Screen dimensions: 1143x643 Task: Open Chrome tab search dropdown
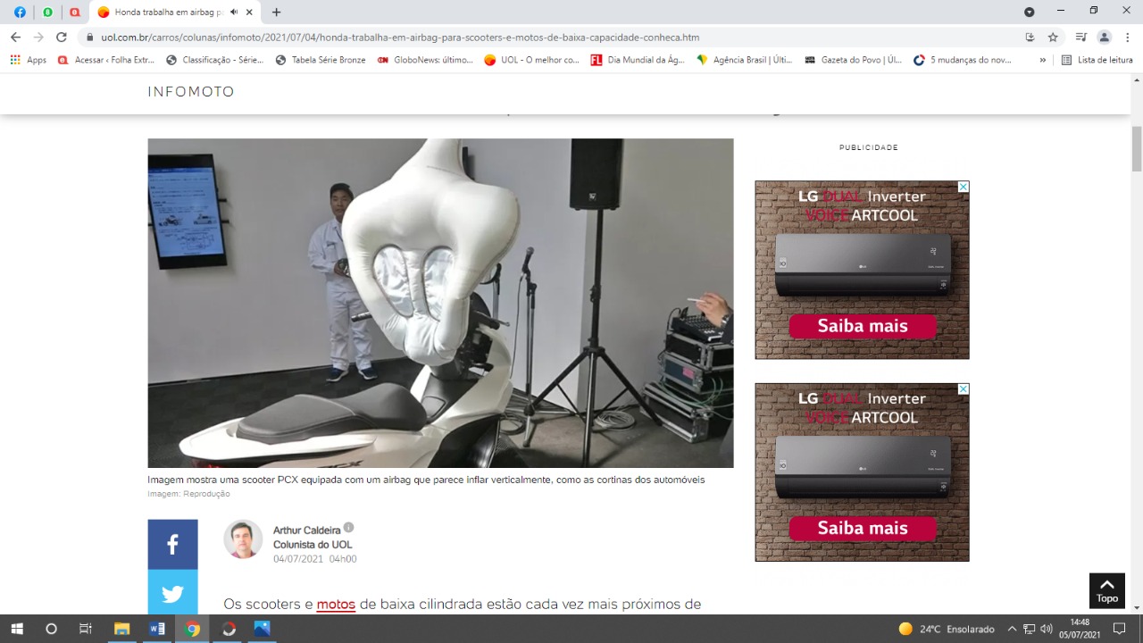pos(1029,13)
